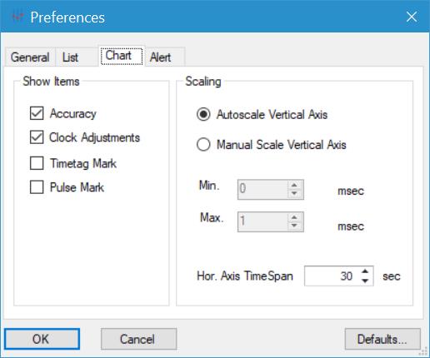
Task: Click the Max. spinner up arrow
Action: [x=294, y=217]
